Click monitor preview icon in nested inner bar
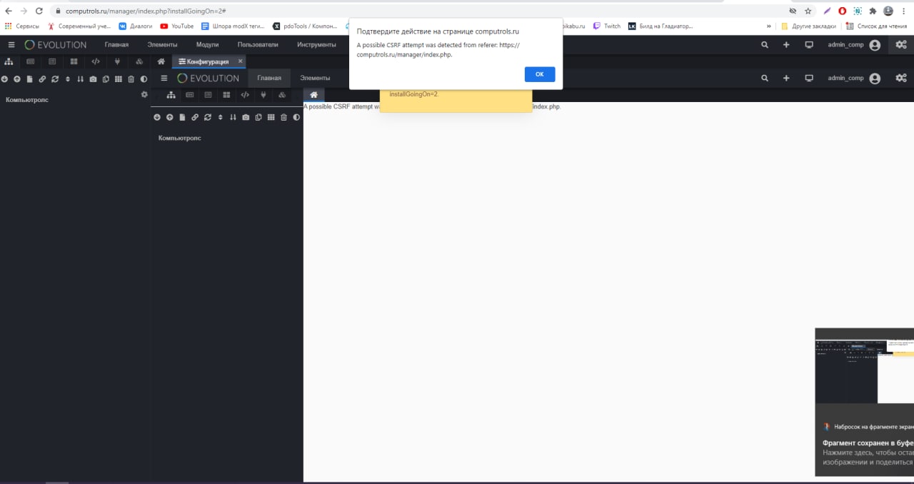Image resolution: width=914 pixels, height=484 pixels. [809, 78]
